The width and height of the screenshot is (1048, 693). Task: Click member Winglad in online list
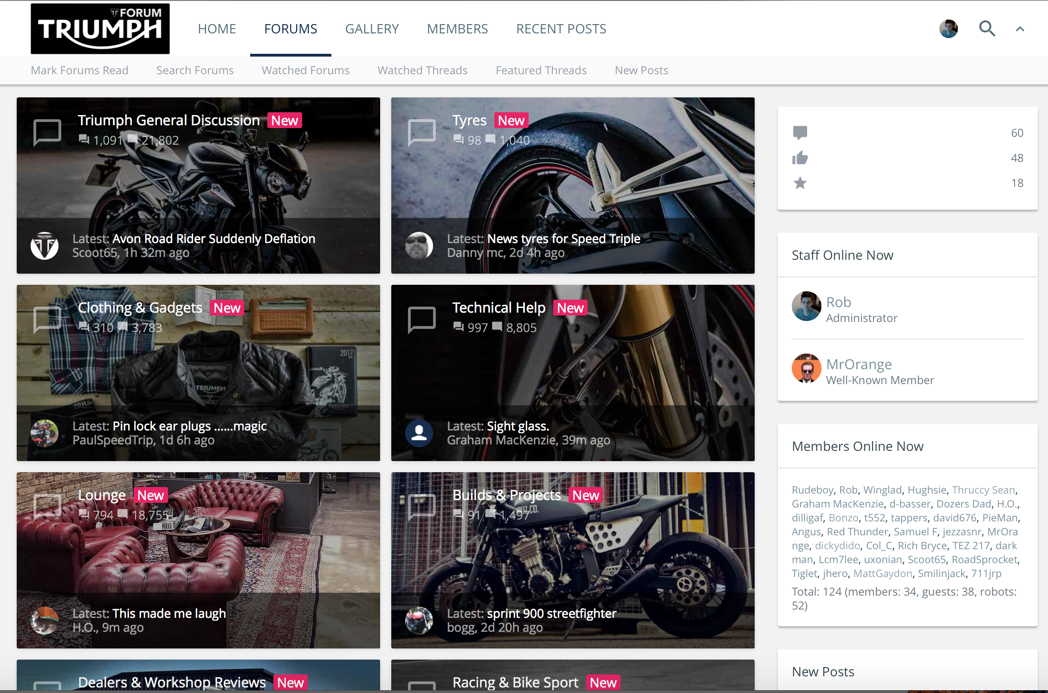882,490
